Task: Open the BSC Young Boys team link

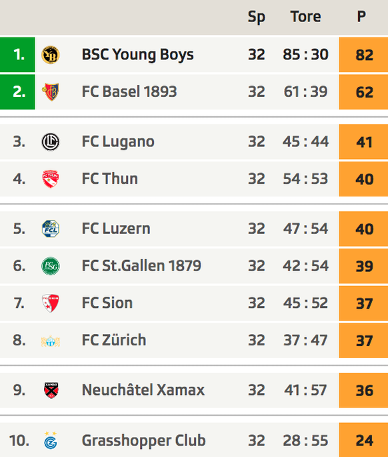Action: tap(137, 55)
